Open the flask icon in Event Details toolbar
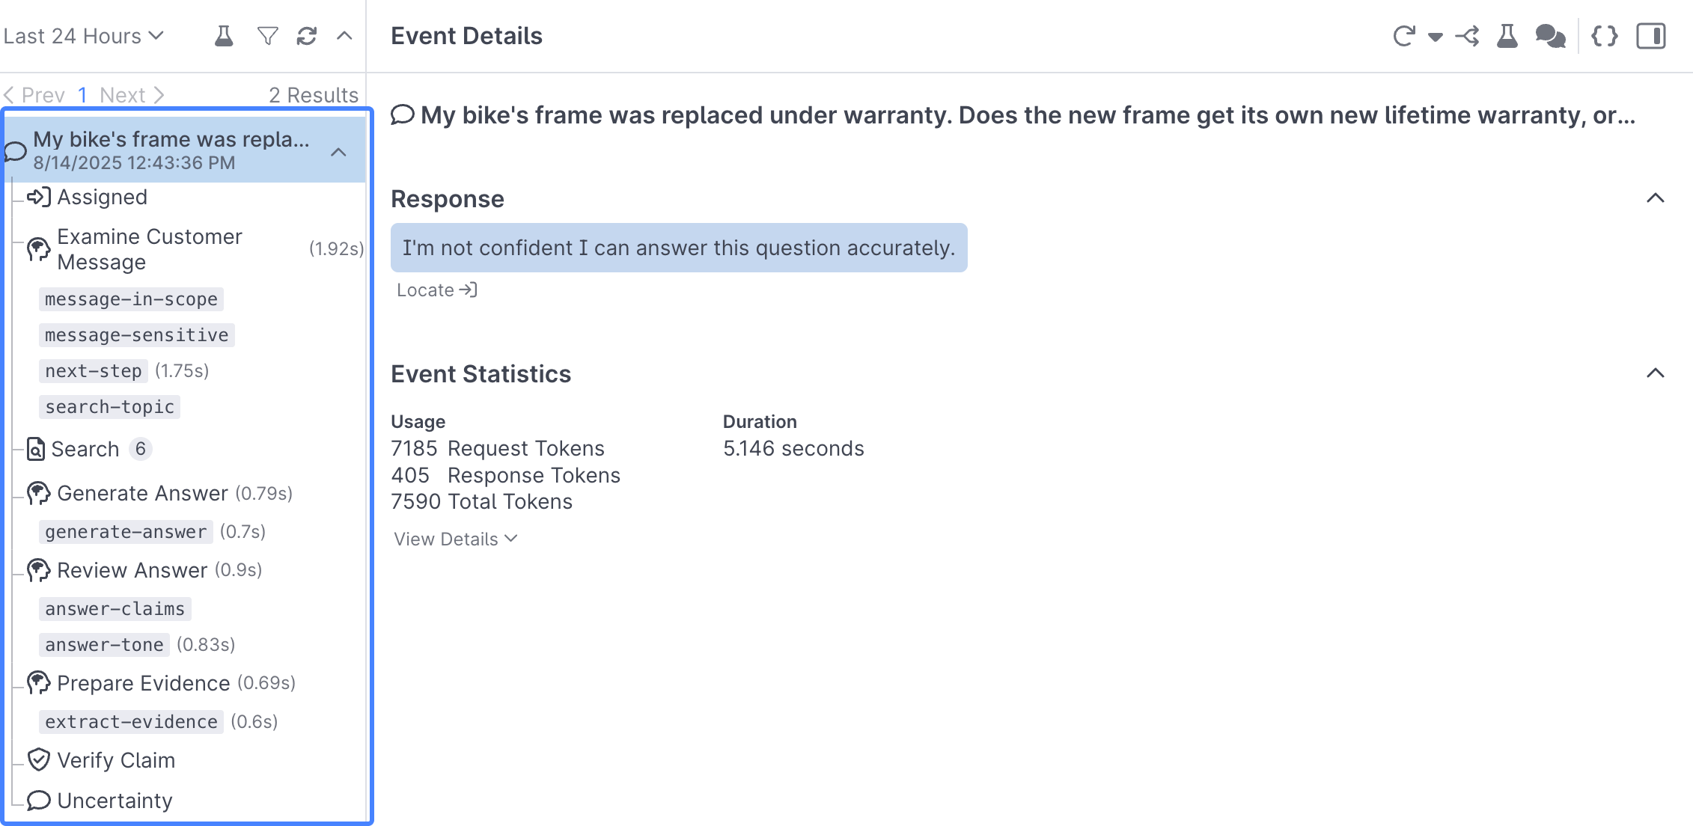The image size is (1693, 826). [1507, 36]
